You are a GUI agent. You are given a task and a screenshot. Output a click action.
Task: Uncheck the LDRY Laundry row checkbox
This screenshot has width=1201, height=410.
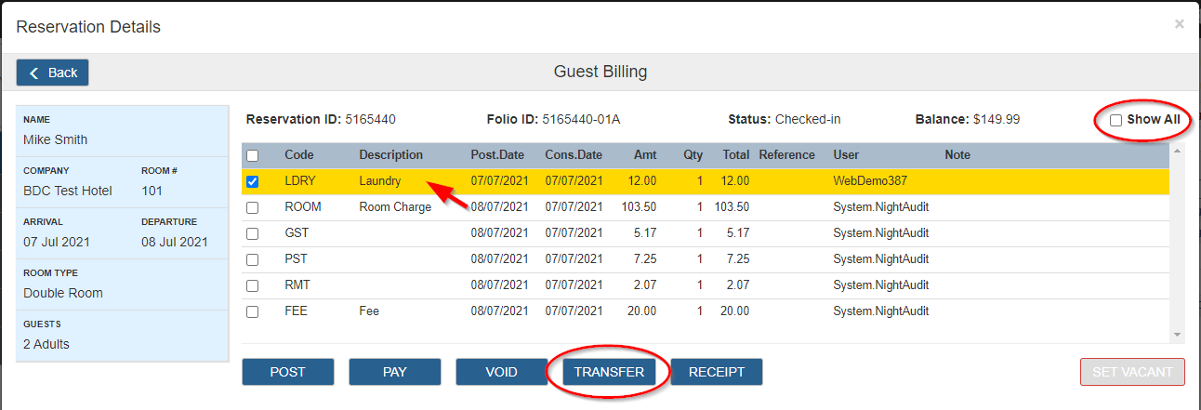[252, 181]
